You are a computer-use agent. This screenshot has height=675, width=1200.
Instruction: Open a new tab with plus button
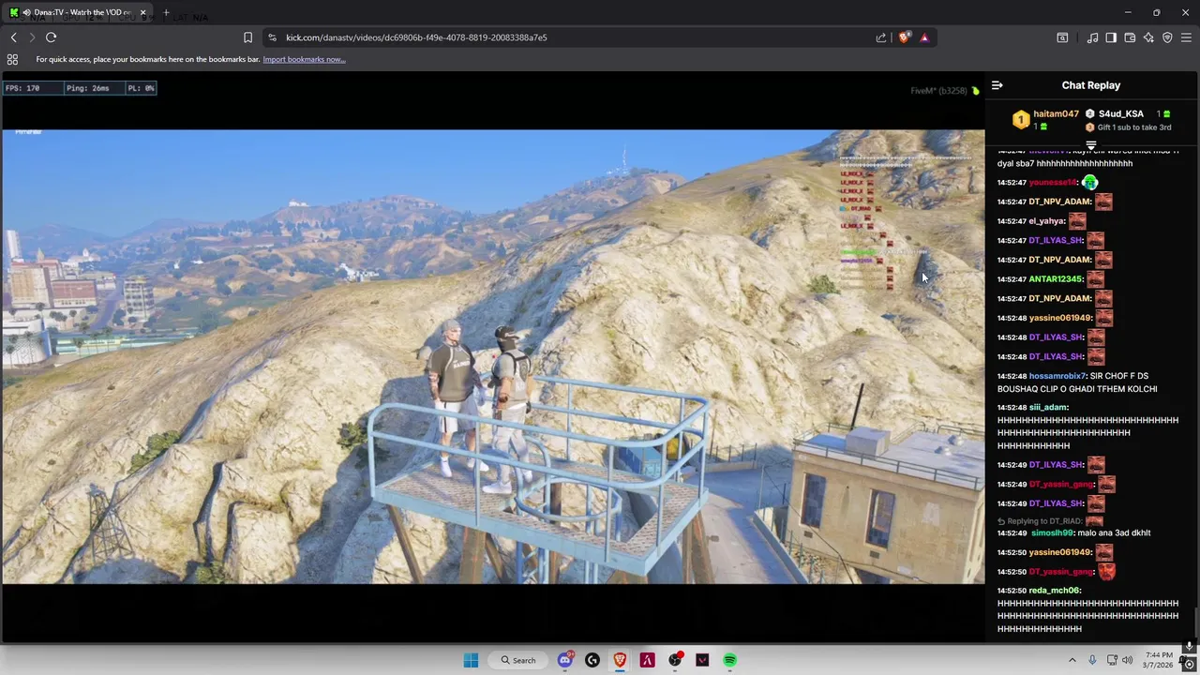tap(166, 12)
